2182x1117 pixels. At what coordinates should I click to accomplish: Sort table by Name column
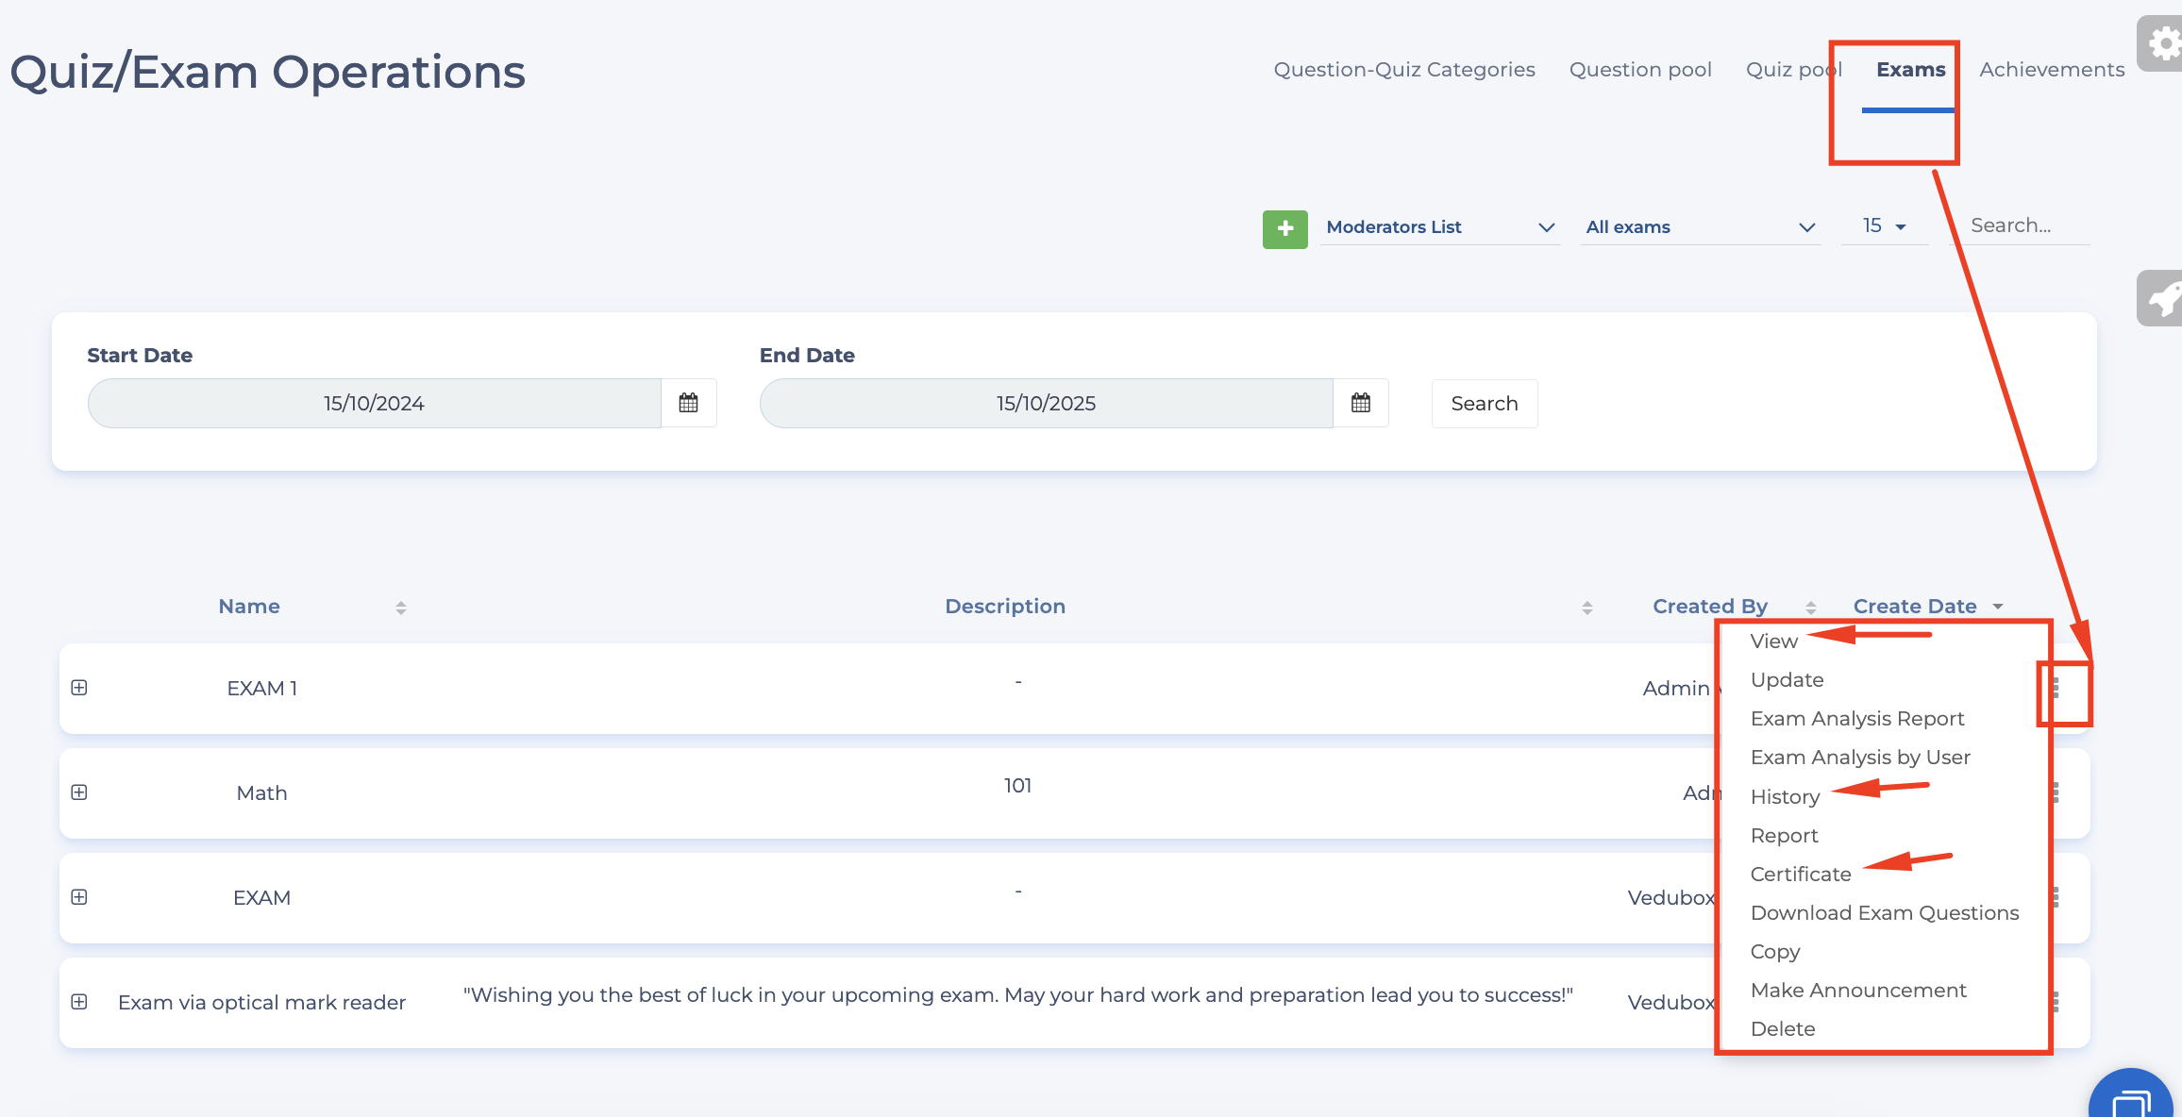tap(249, 607)
